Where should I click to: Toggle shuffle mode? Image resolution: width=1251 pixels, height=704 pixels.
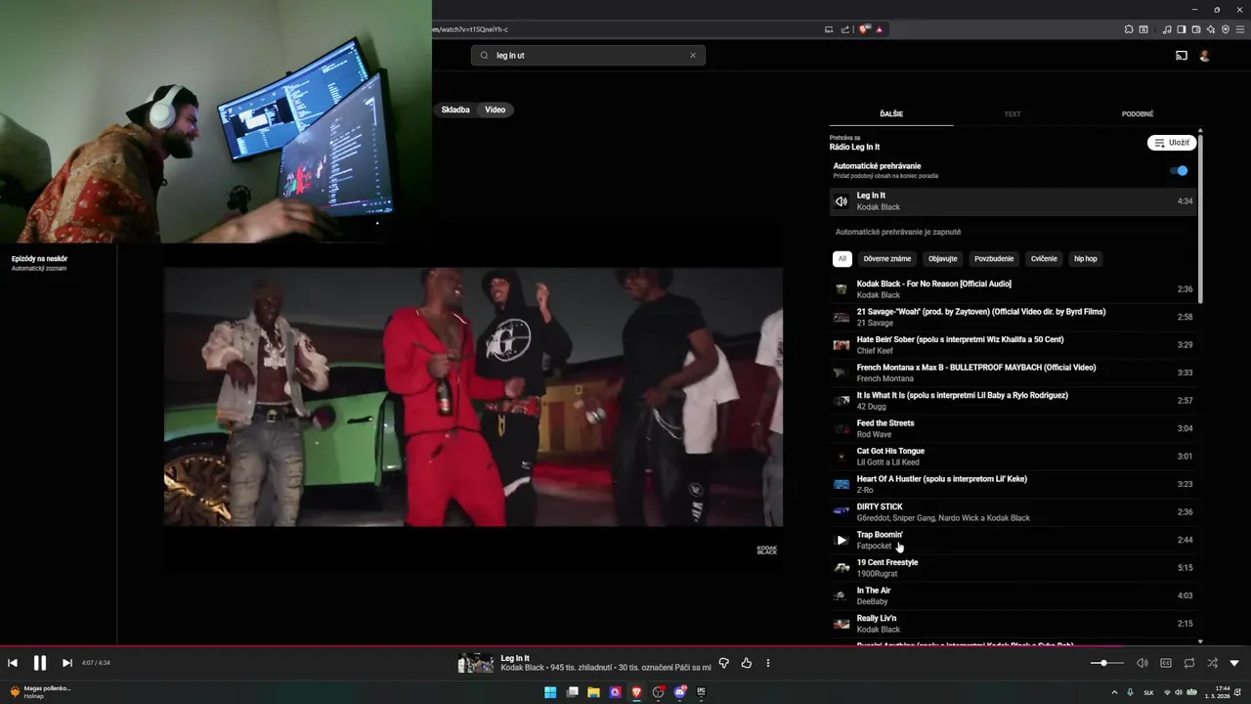coord(1212,663)
